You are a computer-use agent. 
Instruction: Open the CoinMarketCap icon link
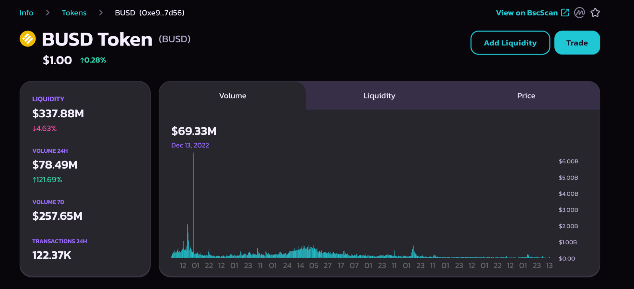[x=579, y=13]
